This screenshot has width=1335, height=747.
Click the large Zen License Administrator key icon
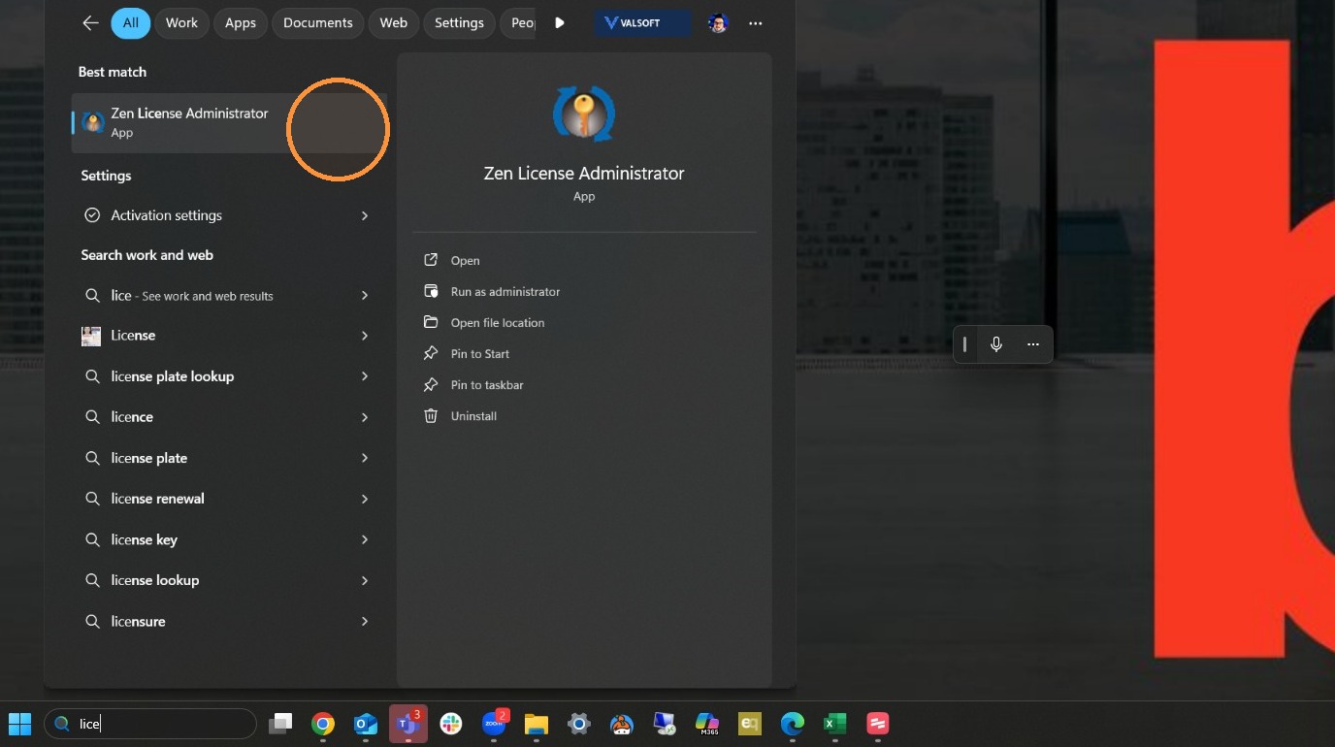[x=584, y=114]
